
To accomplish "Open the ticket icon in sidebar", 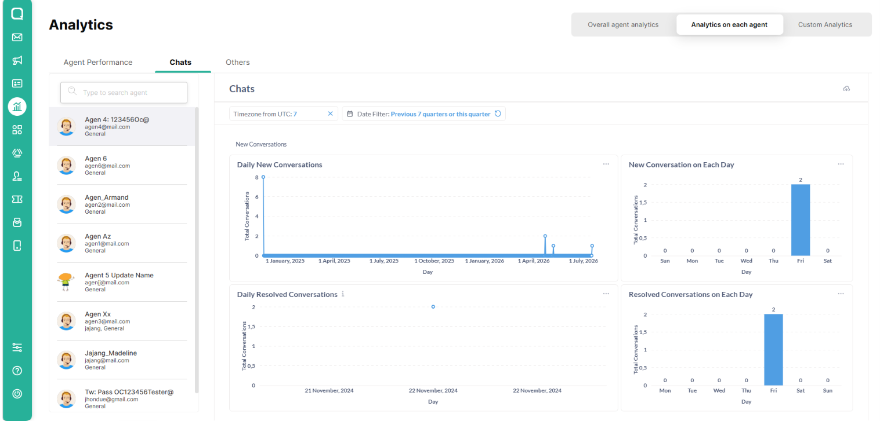I will click(x=17, y=199).
